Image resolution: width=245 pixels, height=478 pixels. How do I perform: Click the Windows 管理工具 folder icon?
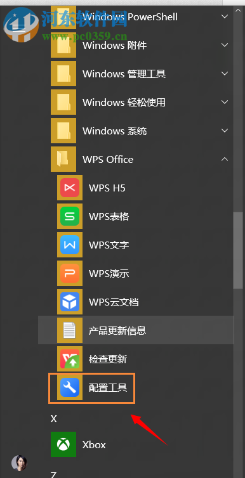pyautogui.click(x=63, y=74)
